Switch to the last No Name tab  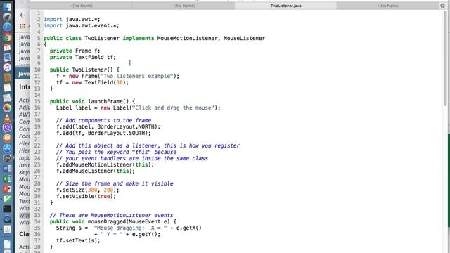click(388, 6)
